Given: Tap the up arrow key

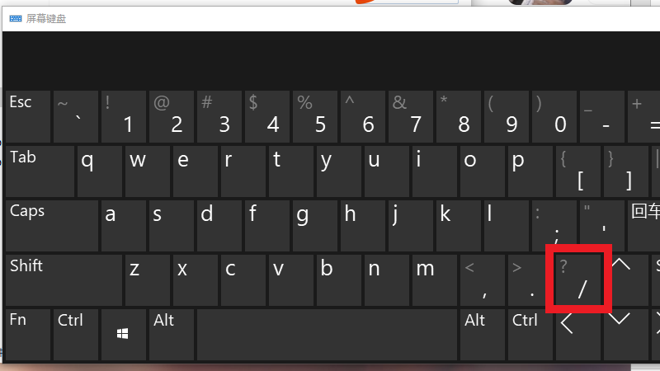Looking at the screenshot, I should [626, 280].
